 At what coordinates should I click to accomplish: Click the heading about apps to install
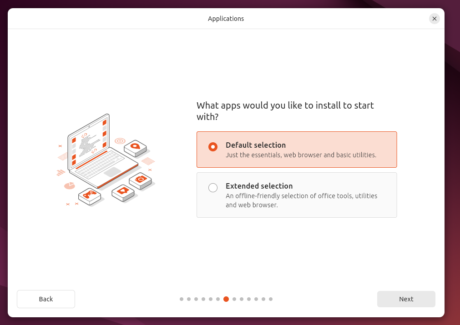[285, 111]
